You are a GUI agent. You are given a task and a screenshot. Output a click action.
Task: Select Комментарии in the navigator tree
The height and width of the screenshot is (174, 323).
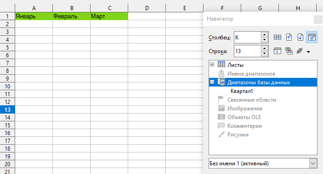click(x=244, y=126)
